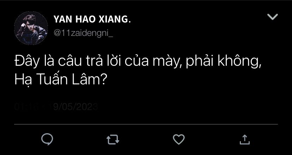Open the YAN HAO XIANG profile picture
Image resolution: width=292 pixels, height=155 pixels.
pos(31,28)
